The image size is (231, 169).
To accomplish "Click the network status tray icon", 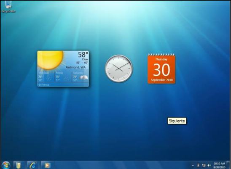I will (204, 166).
